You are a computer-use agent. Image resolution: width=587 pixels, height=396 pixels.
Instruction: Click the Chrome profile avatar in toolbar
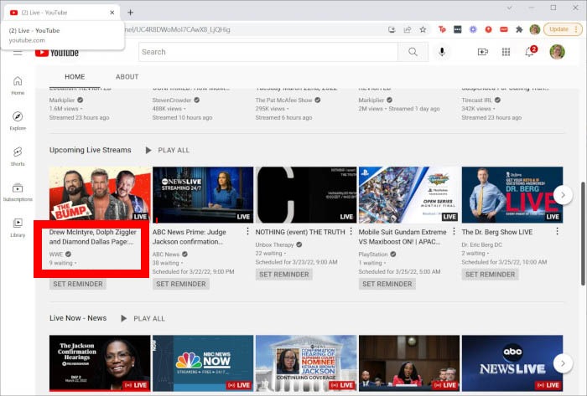(535, 29)
